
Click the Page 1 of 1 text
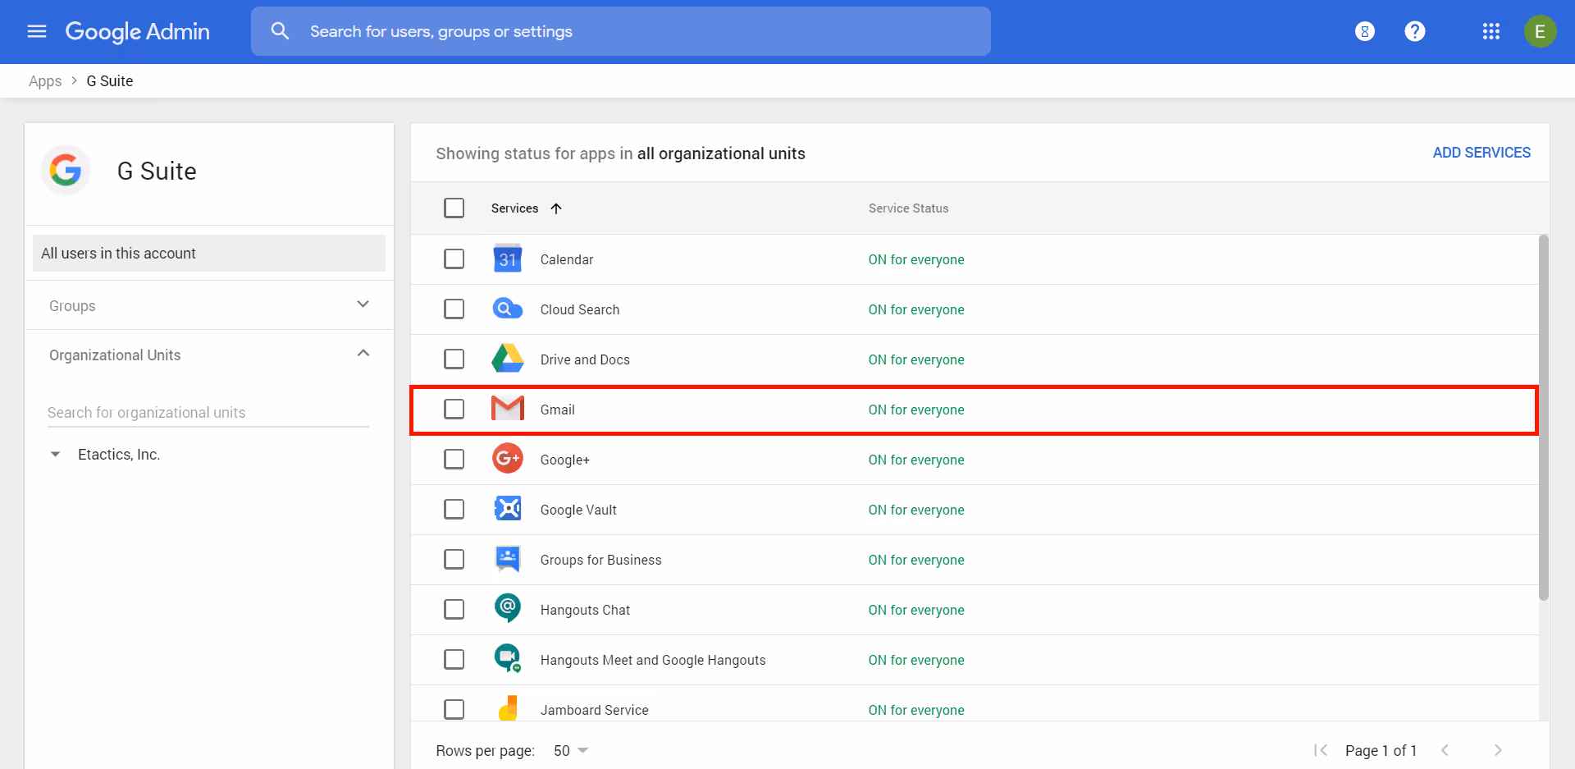point(1381,750)
